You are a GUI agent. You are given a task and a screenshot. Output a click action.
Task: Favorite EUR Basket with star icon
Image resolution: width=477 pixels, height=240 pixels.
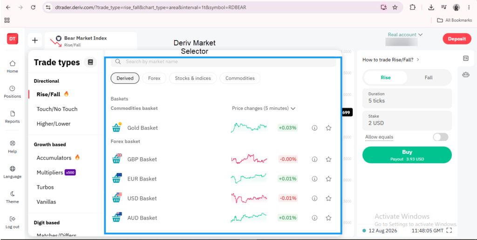coord(328,179)
